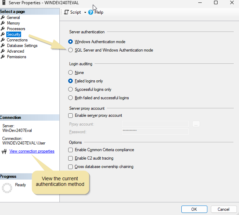The image size is (239, 215).
Task: Click the 'Progress' section header
Action: (8, 176)
